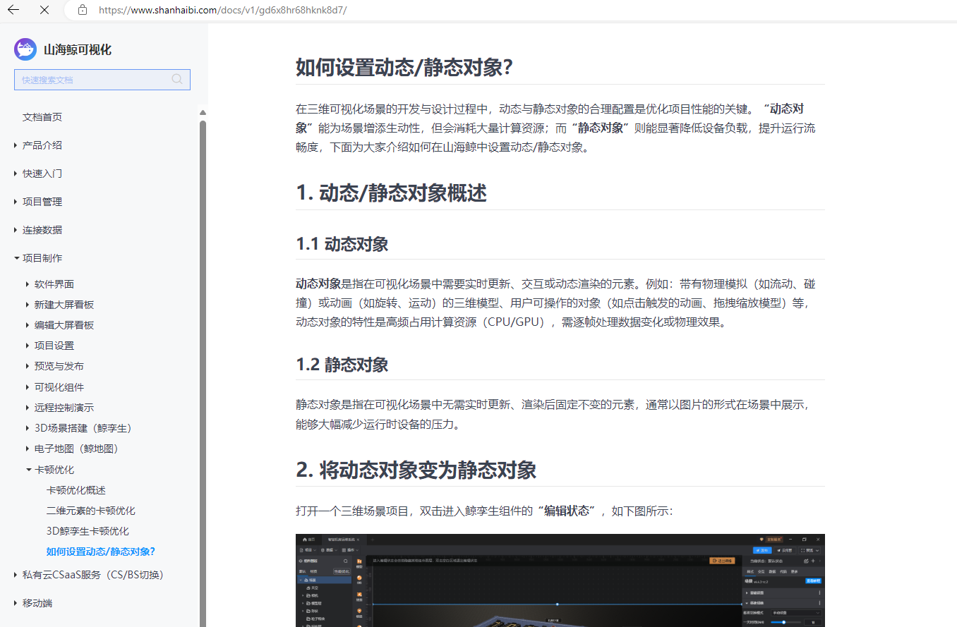Image resolution: width=957 pixels, height=627 pixels.
Task: Click the X stop-loading icon in browser
Action: tap(44, 10)
